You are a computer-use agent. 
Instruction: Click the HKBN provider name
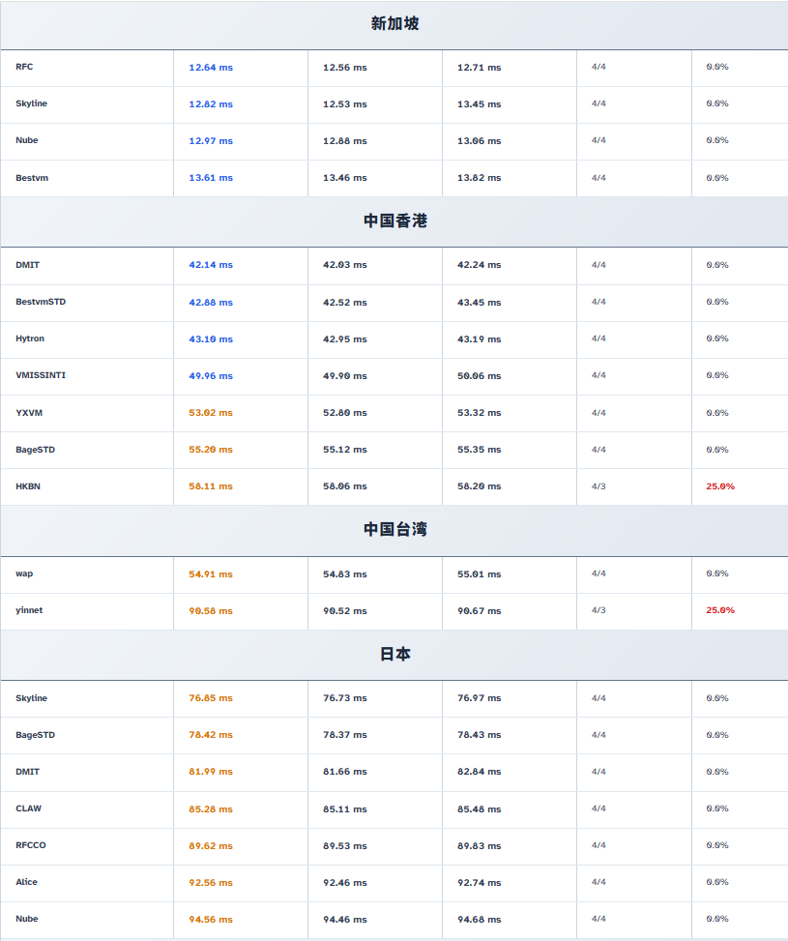tap(28, 486)
